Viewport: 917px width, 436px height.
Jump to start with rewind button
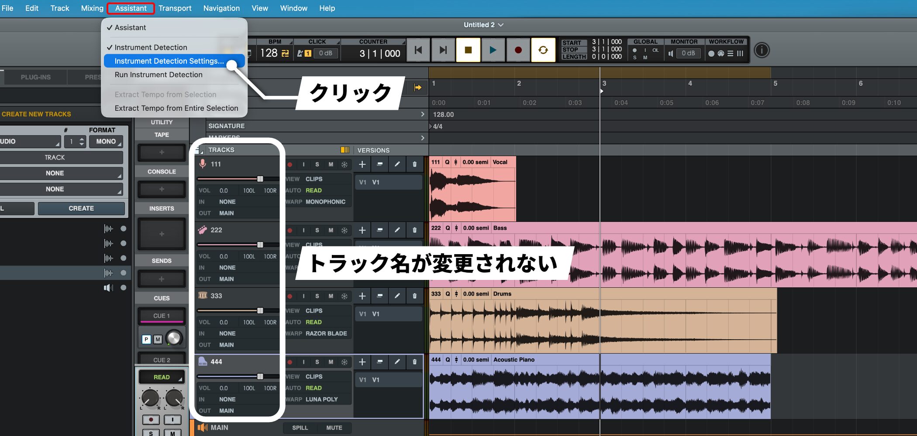(418, 50)
